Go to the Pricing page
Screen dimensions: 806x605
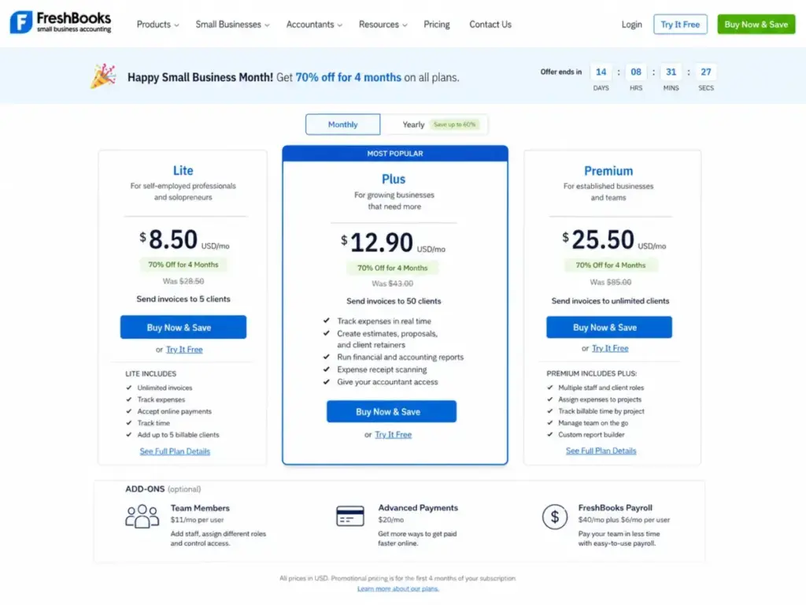coord(436,24)
